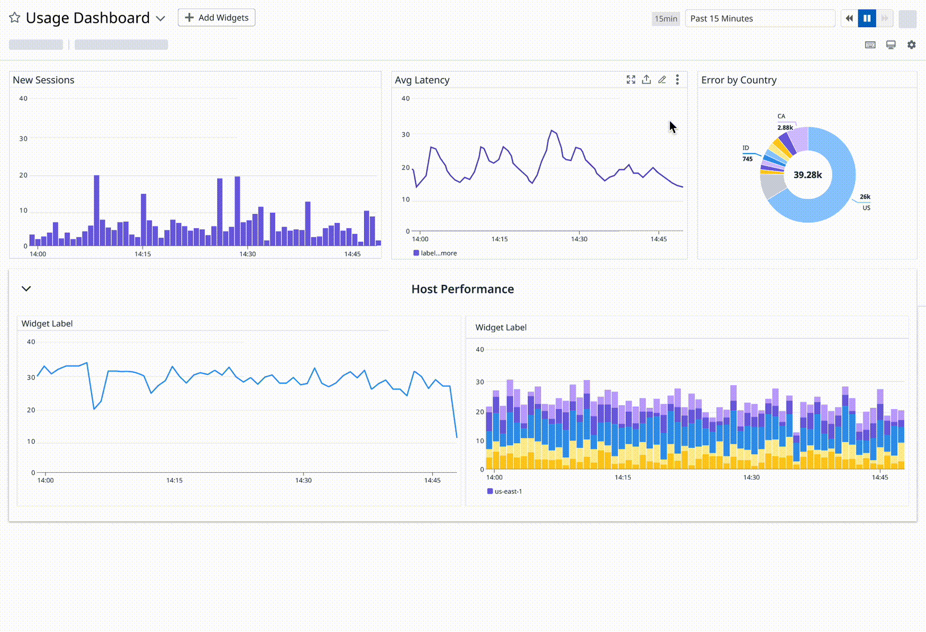
Task: Step back in the time range
Action: pos(849,18)
